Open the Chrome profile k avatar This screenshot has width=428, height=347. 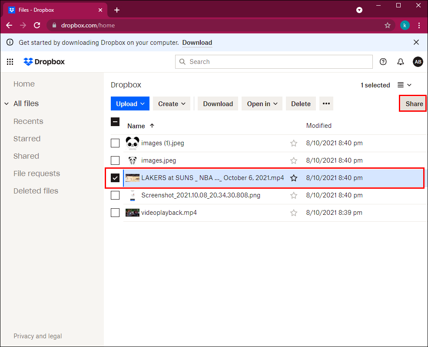pyautogui.click(x=405, y=25)
